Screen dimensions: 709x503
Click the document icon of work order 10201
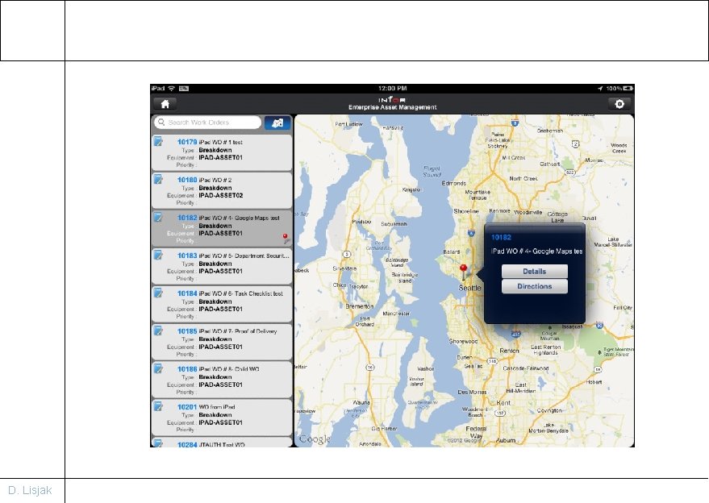[x=158, y=406]
